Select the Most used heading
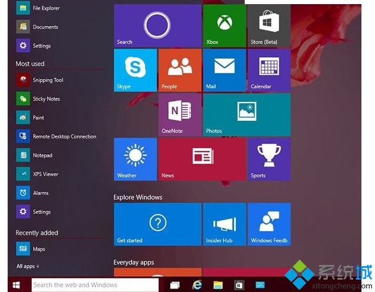This screenshot has height=292, width=375. pyautogui.click(x=30, y=64)
